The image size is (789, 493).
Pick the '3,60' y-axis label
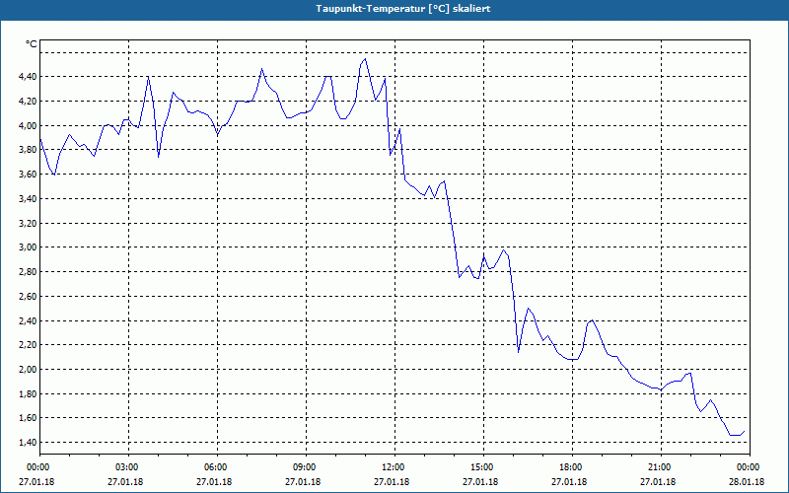[x=27, y=175]
